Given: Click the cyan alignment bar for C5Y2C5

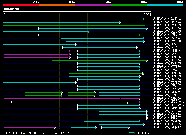Looking at the screenshot, I should pyautogui.click(x=40, y=83).
